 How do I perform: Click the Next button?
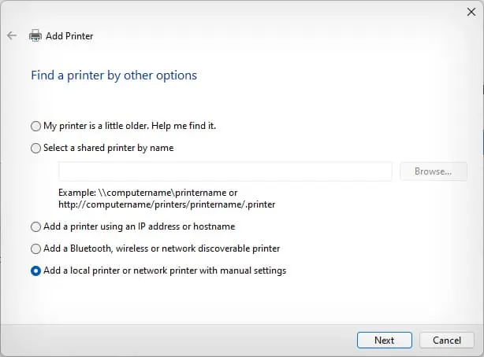click(384, 340)
